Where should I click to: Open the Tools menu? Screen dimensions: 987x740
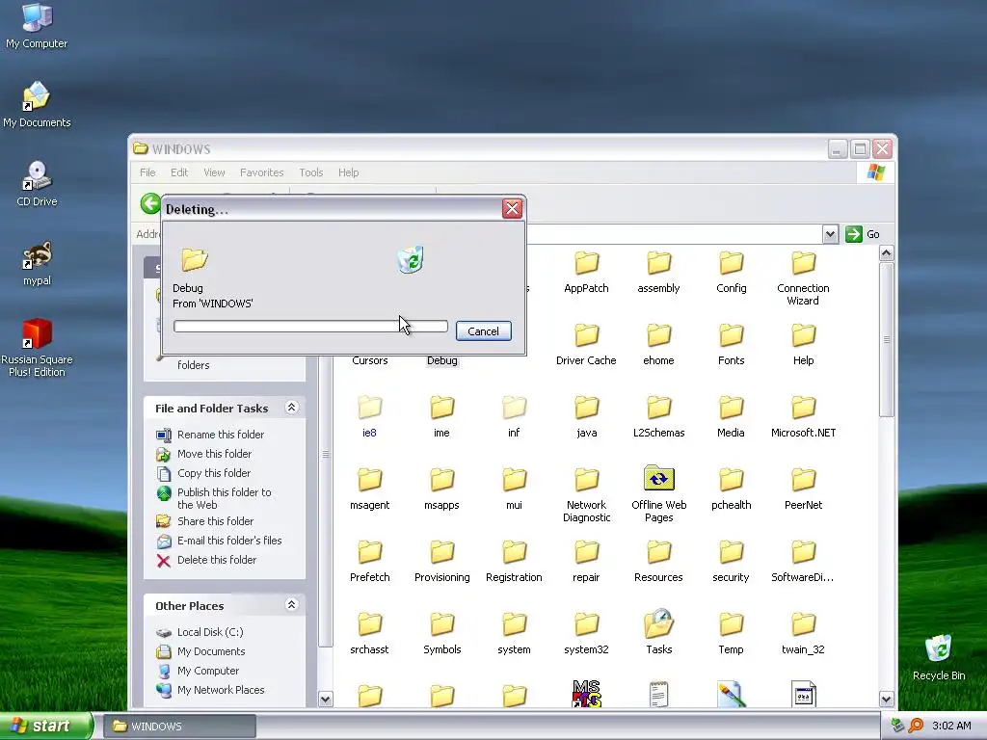(311, 172)
